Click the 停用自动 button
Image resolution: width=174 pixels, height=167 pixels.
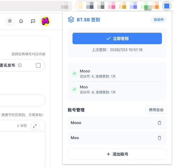tap(156, 110)
